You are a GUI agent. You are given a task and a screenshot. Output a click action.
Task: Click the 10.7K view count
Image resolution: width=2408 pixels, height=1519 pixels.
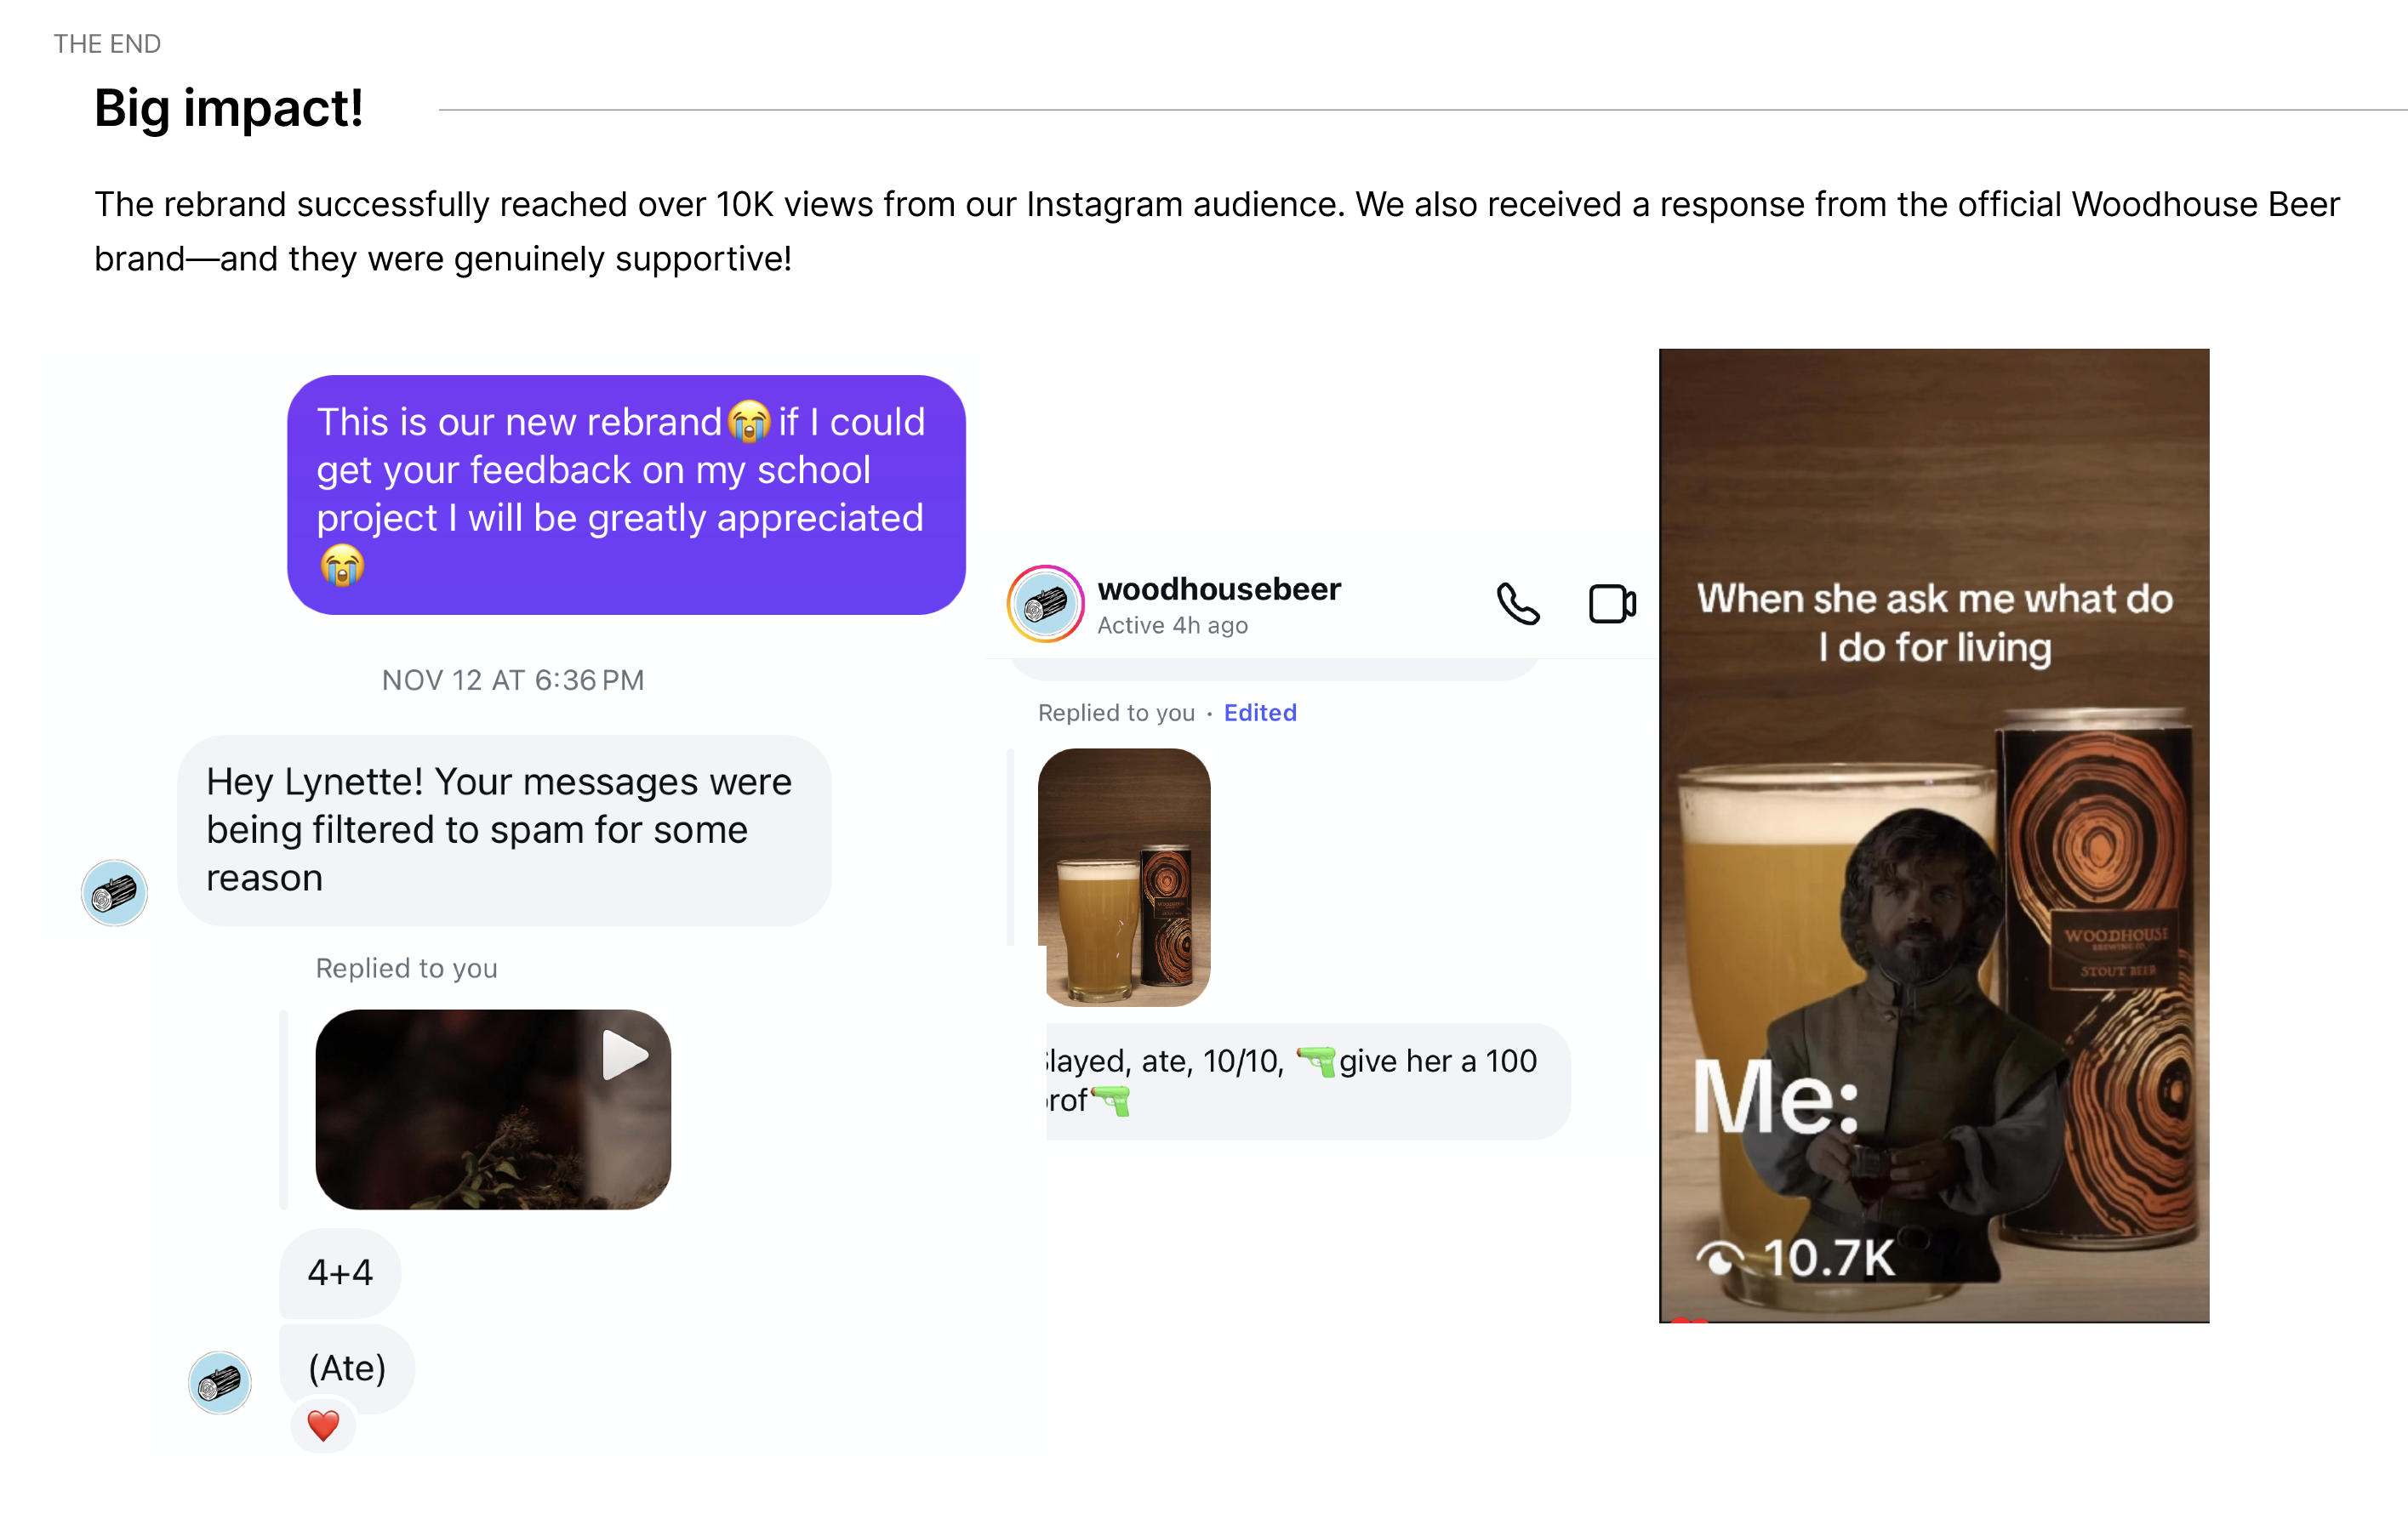tap(1829, 1258)
